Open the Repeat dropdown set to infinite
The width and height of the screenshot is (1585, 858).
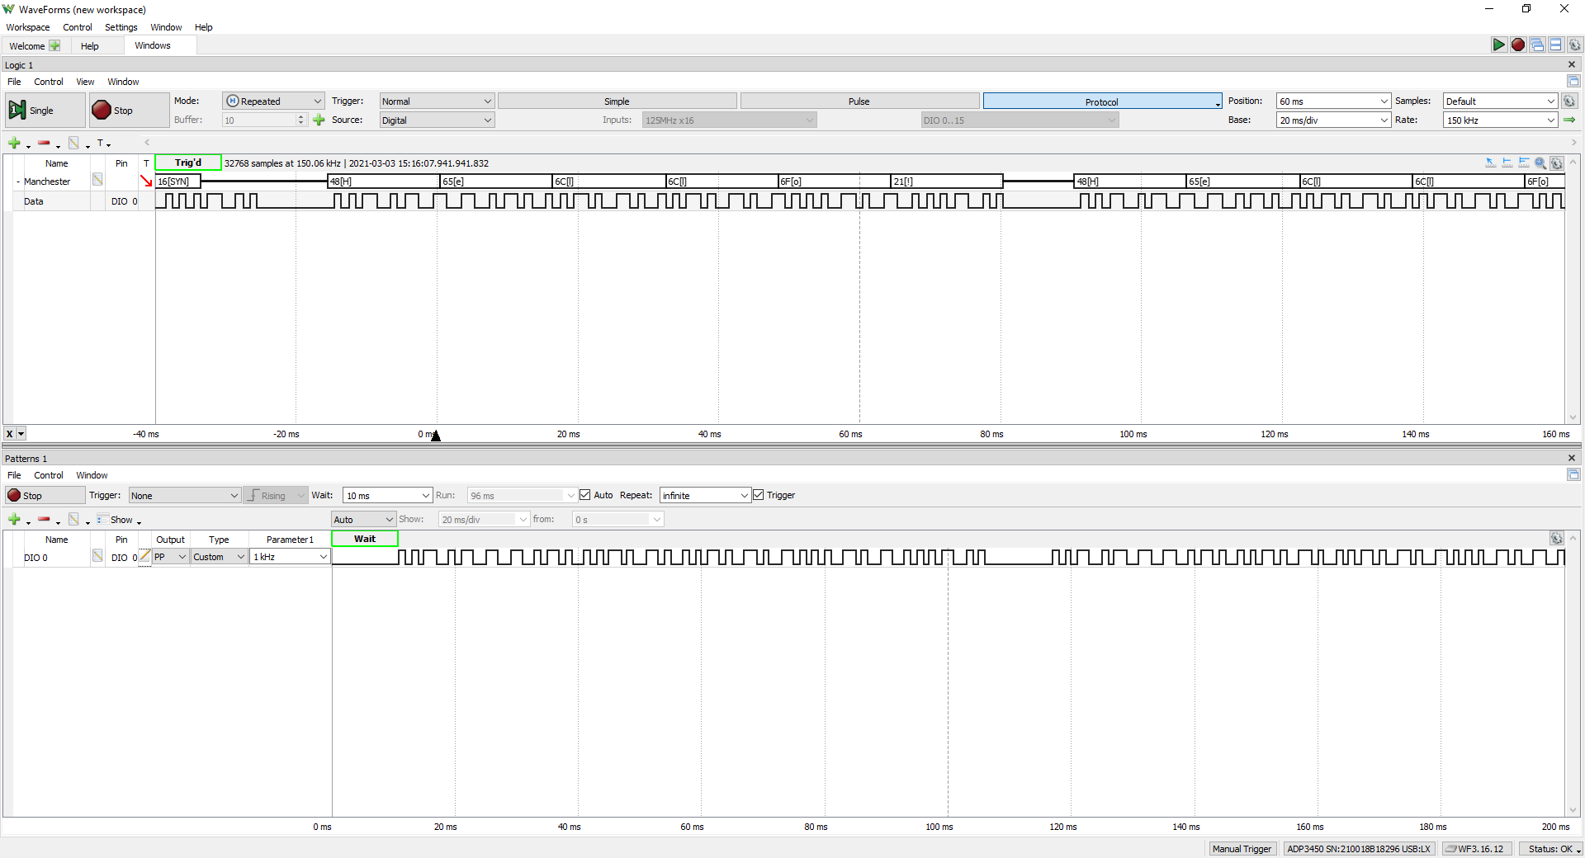point(705,495)
